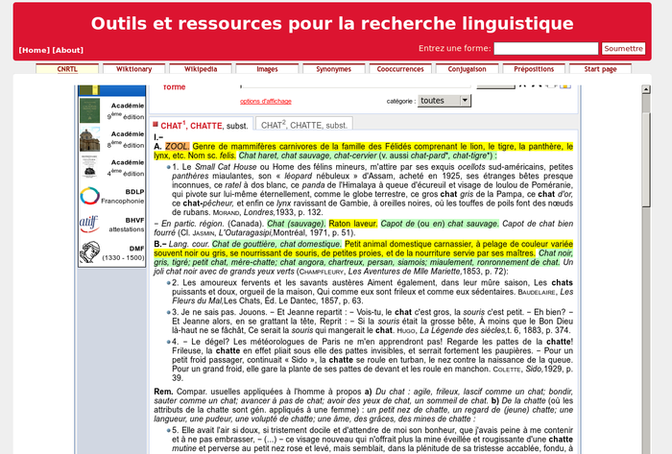Click the Rem. remark heading

tap(163, 392)
